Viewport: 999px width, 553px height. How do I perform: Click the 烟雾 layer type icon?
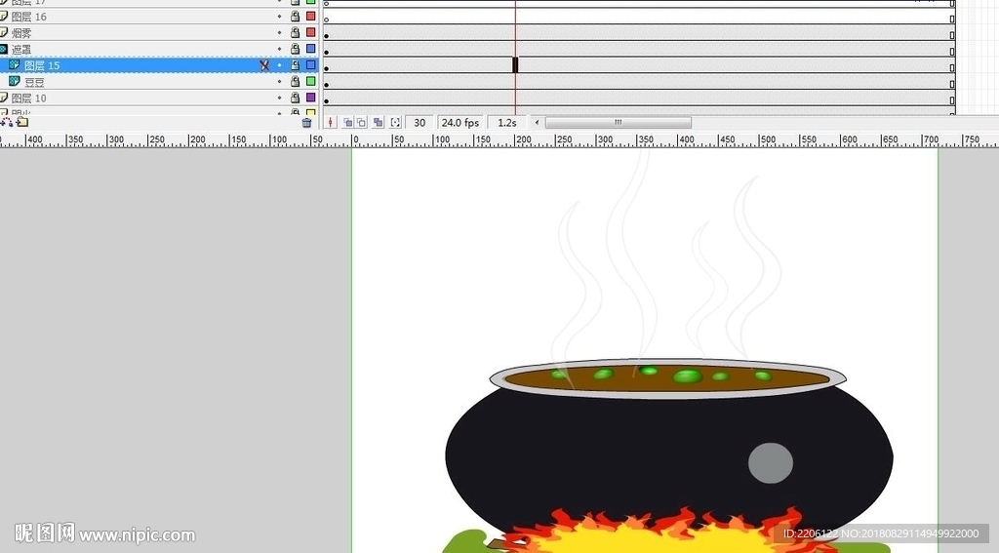pos(4,32)
